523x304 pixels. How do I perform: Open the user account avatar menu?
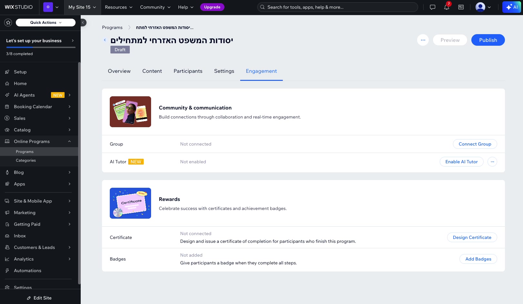483,7
